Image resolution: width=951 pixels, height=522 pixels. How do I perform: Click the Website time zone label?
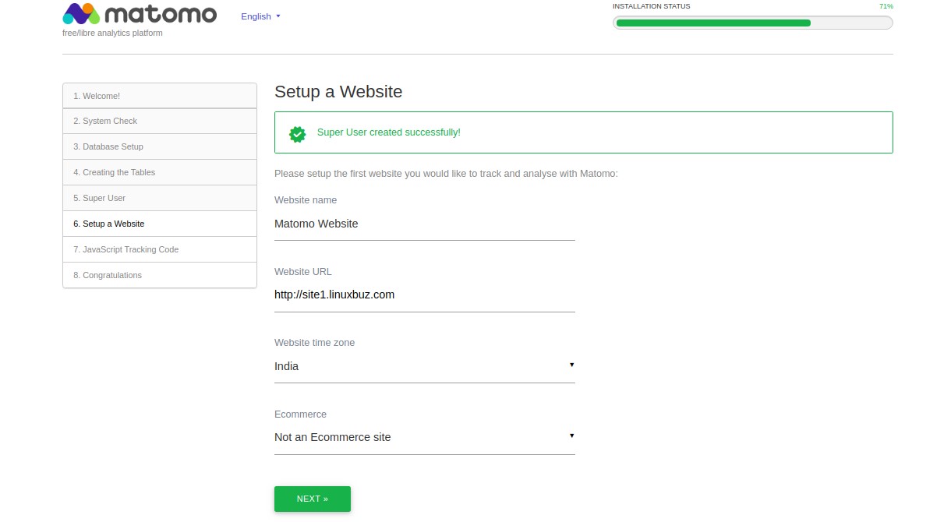(315, 343)
